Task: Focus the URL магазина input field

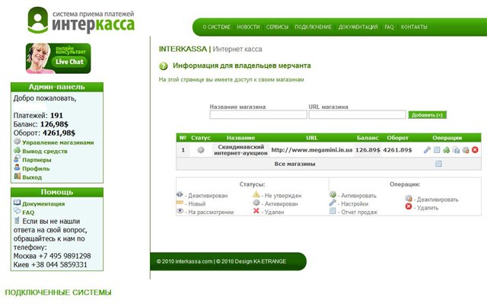Action: point(357,114)
